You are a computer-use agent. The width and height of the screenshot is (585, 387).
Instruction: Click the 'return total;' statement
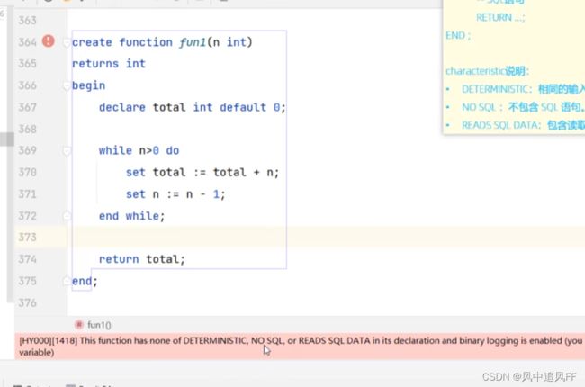[142, 259]
